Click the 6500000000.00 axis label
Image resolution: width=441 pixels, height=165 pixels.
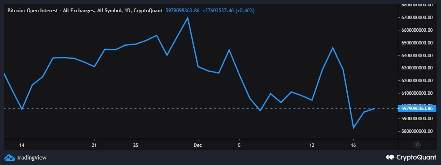coord(417,43)
